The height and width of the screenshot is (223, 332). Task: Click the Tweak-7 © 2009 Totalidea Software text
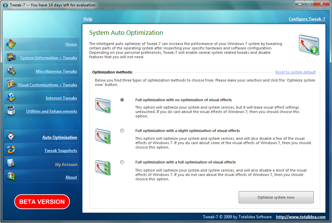[237, 217]
